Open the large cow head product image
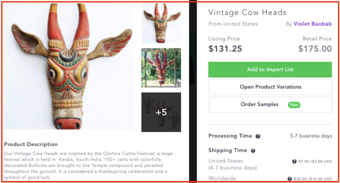This screenshot has height=183, width=340. click(69, 66)
